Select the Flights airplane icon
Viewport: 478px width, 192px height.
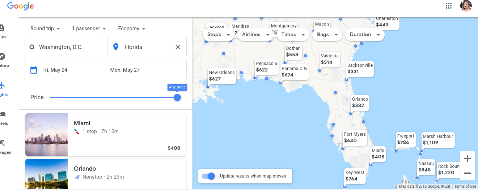(x=2, y=86)
